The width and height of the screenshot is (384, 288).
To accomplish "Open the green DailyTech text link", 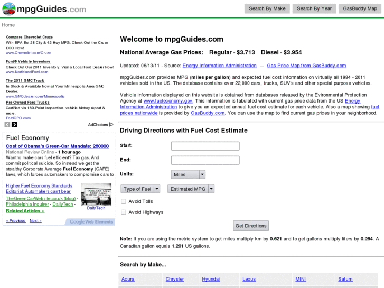I will (63, 204).
